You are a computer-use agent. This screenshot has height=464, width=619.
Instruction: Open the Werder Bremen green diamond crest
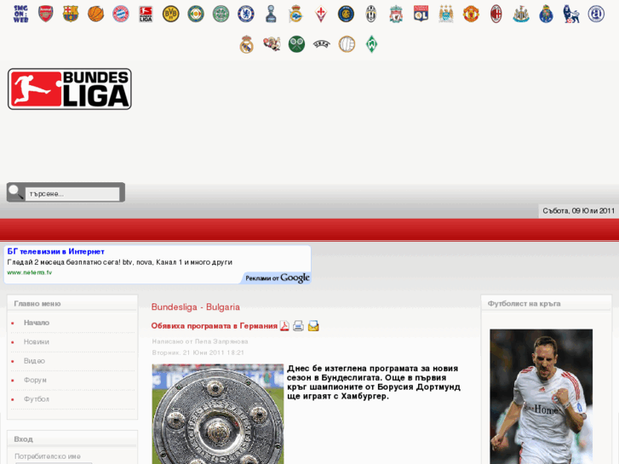coord(371,44)
